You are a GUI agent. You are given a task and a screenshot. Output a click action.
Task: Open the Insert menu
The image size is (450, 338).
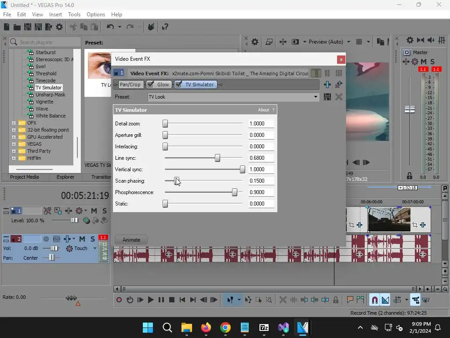tap(55, 15)
